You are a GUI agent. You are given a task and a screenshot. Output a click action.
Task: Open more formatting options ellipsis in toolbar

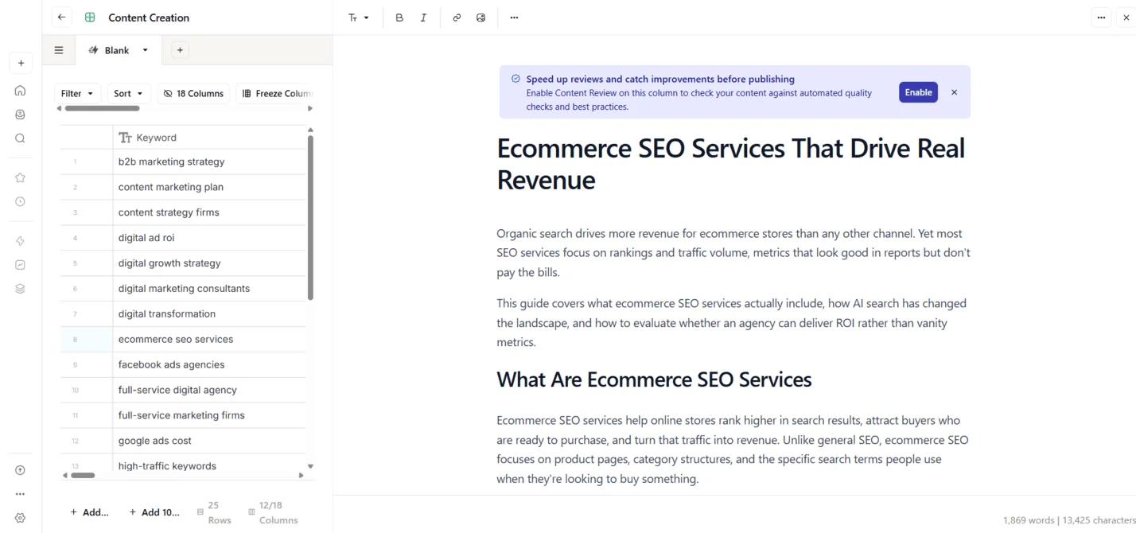point(514,18)
